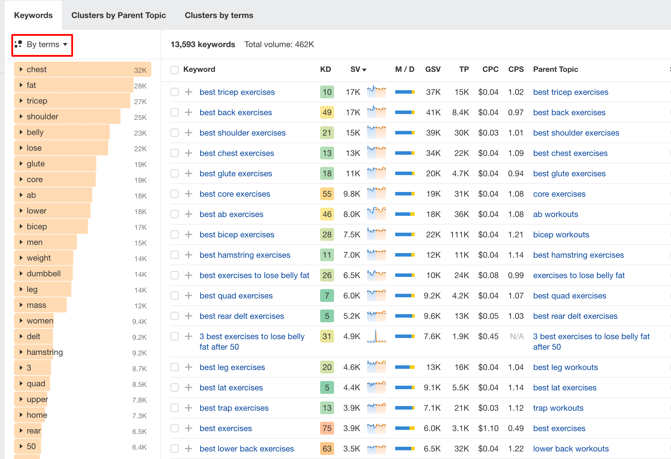
Task: Click the 13,593 keywords count
Action: tap(203, 45)
